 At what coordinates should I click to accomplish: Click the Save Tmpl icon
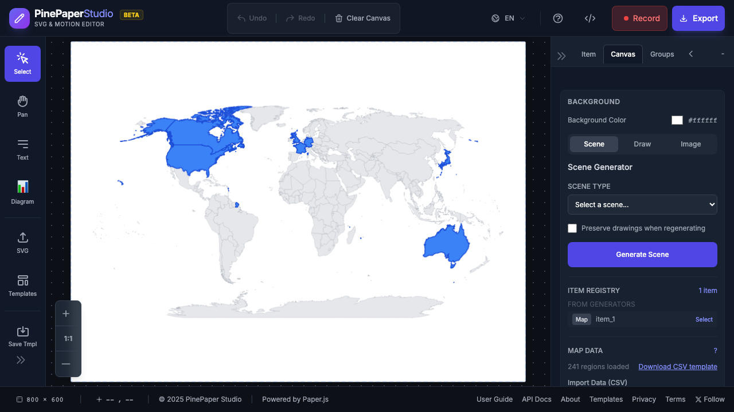point(22,336)
